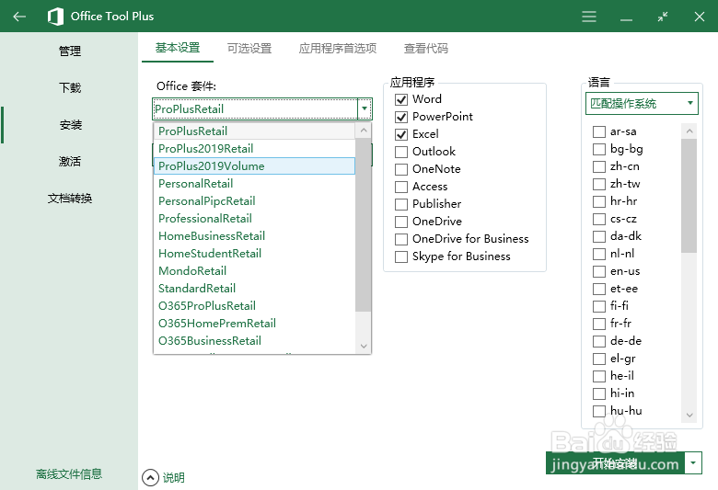Collapse the Office 套件 dropdown arrow

(364, 108)
